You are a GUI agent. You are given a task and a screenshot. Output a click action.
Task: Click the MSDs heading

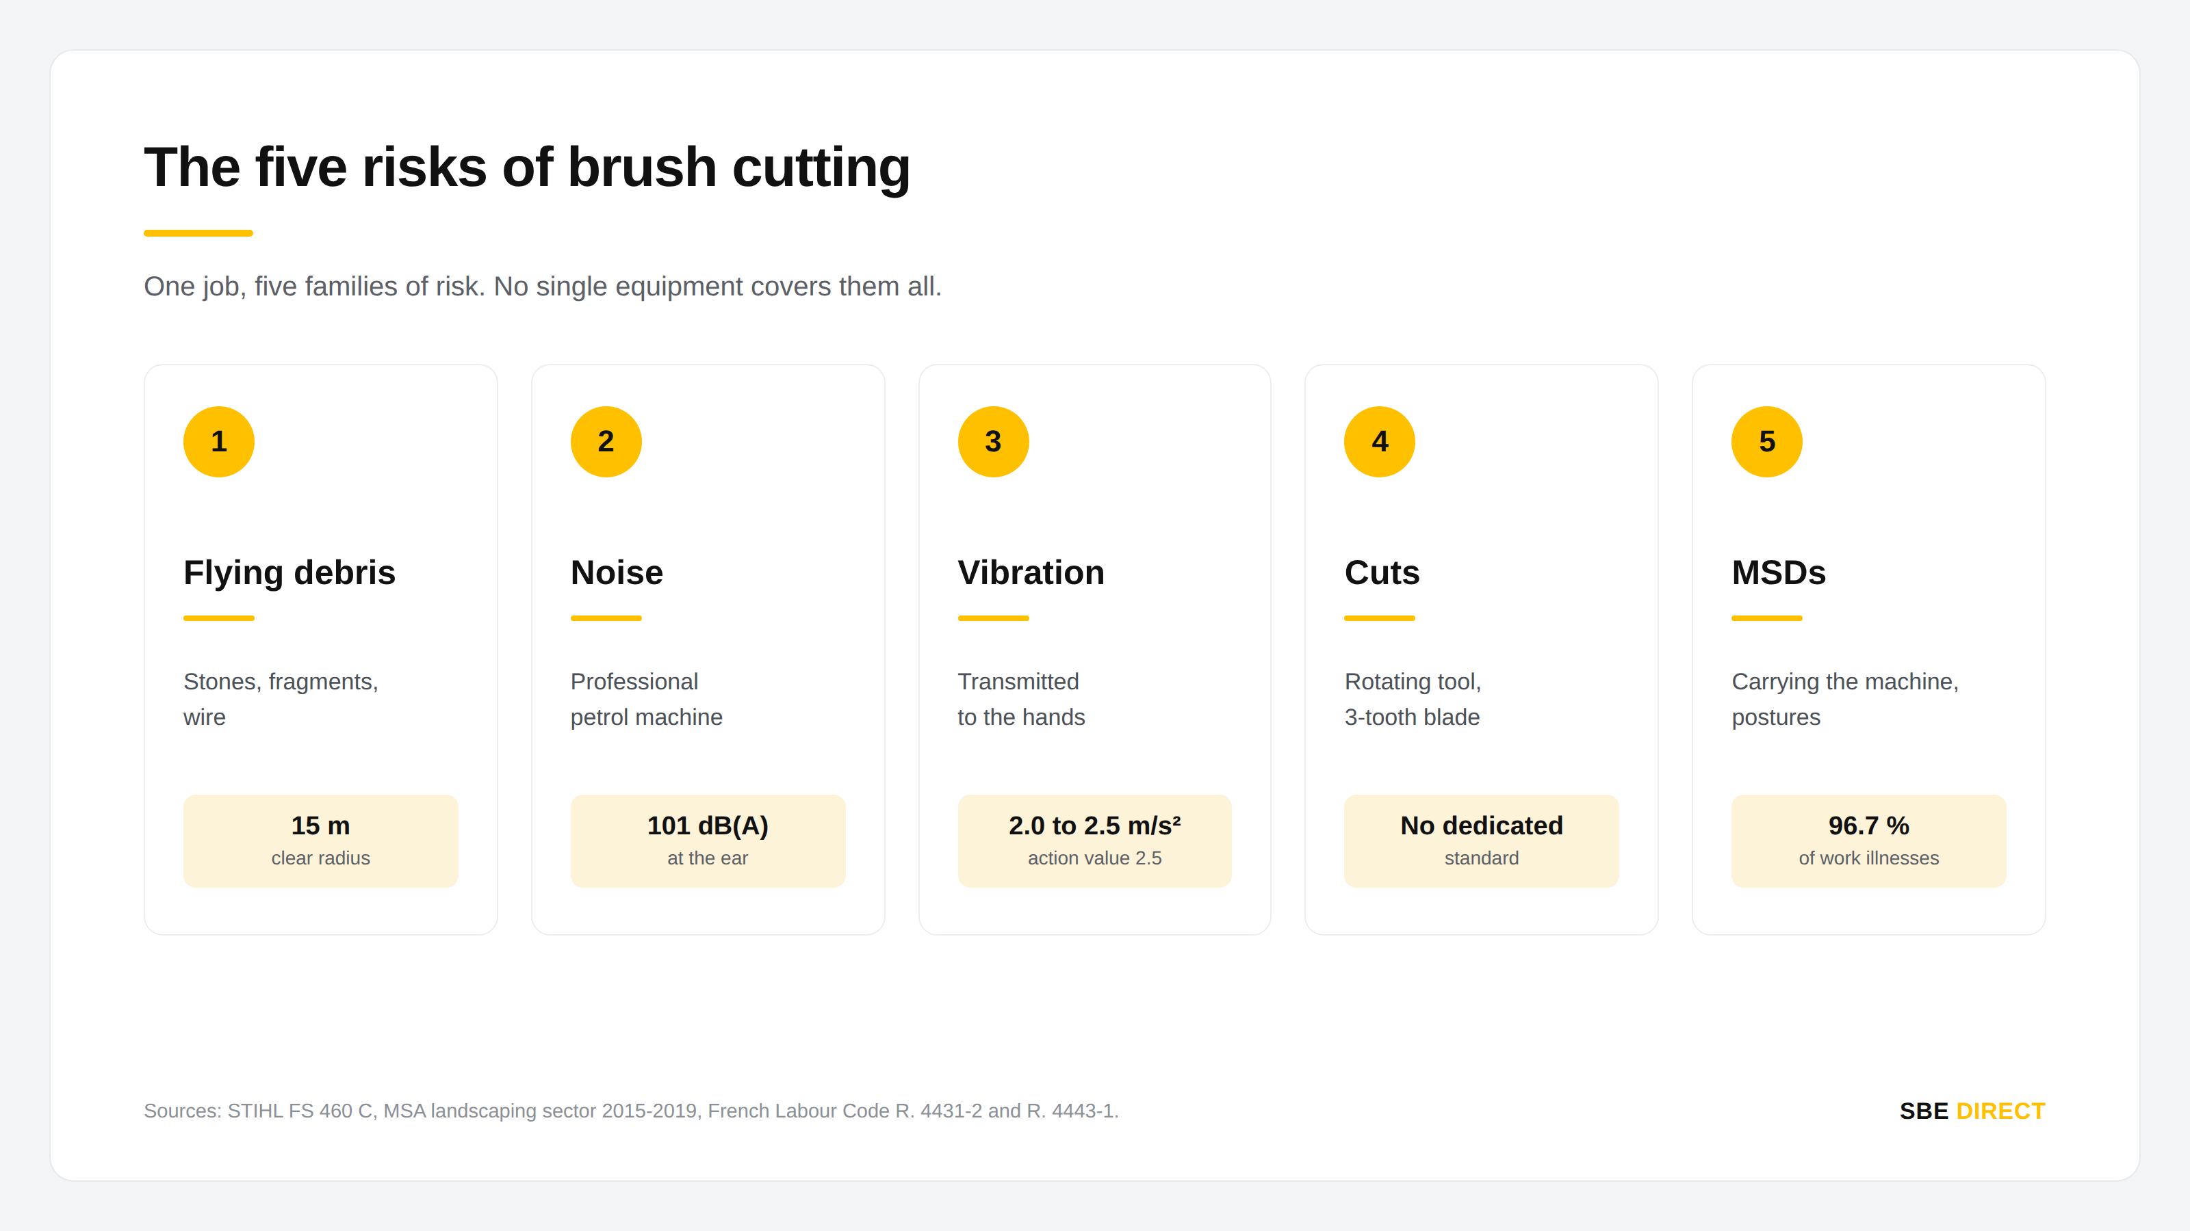[x=1779, y=572]
